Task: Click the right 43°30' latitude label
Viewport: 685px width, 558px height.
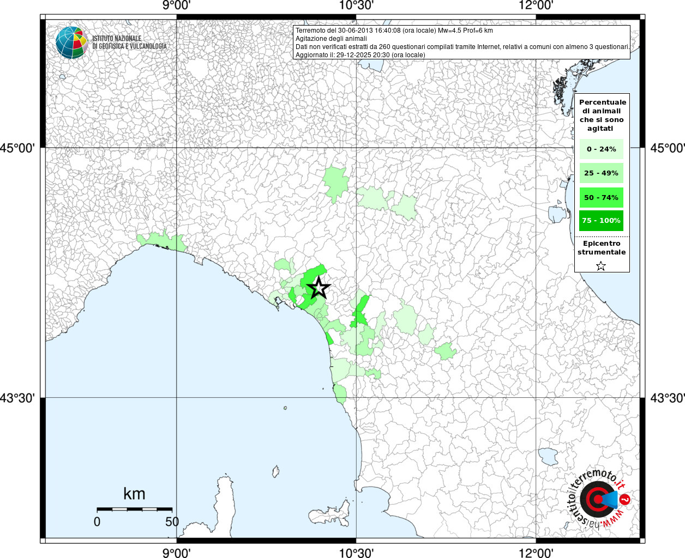Action: [x=668, y=398]
